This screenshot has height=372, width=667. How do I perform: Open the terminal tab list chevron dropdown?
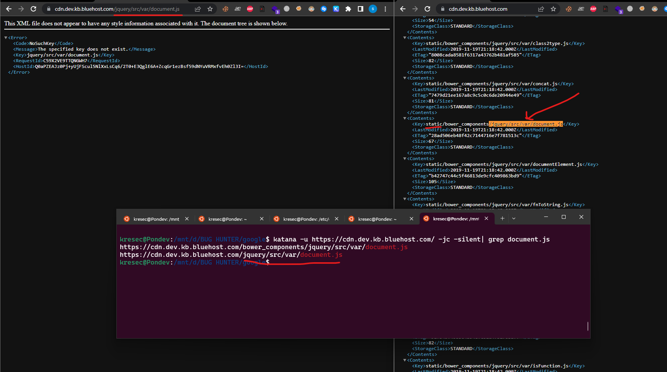tap(513, 218)
